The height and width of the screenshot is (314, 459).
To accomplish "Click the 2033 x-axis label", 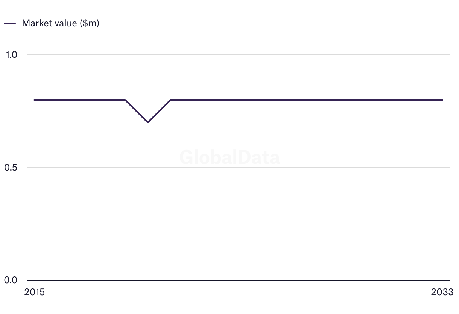I will click(442, 292).
